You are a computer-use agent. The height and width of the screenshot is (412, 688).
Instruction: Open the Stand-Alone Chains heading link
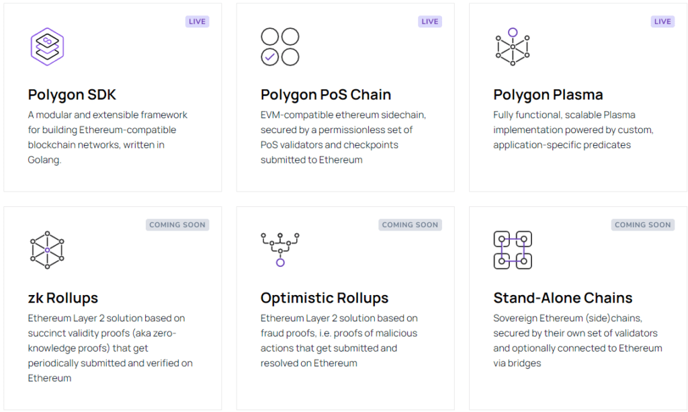[562, 298]
